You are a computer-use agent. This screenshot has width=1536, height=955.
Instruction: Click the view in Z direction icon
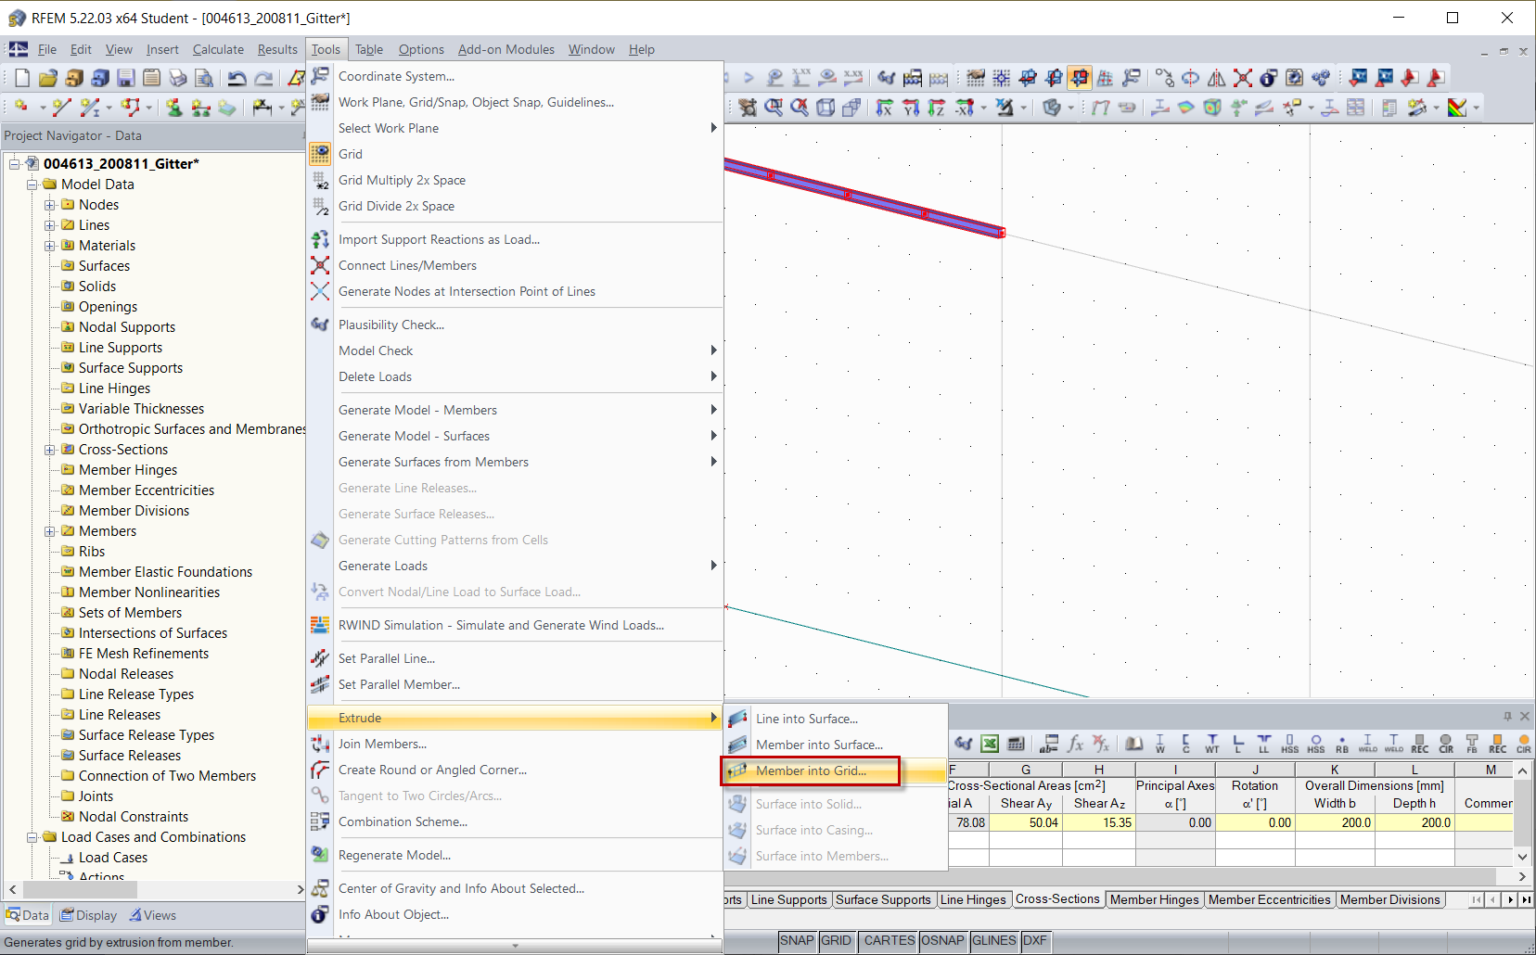937,108
